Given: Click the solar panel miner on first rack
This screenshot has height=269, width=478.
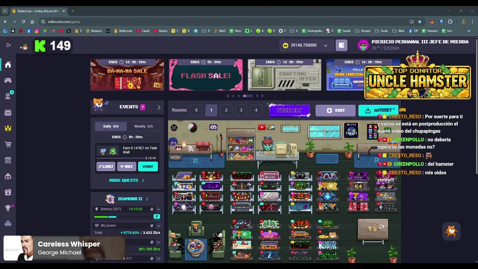Looking at the screenshot, I should 184,176.
